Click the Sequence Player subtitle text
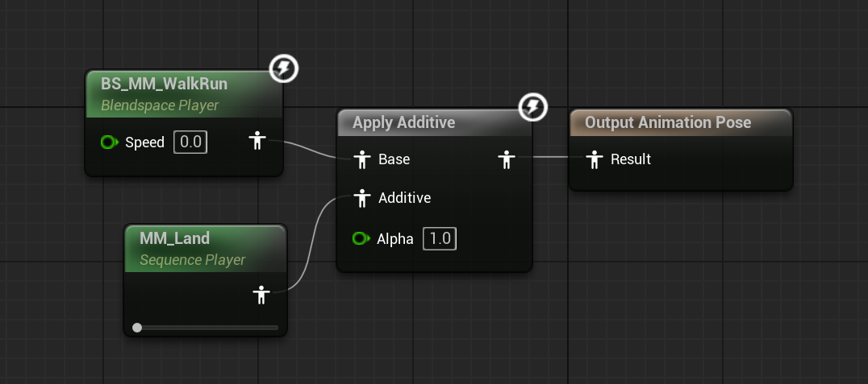Viewport: 868px width, 384px height. tap(192, 260)
